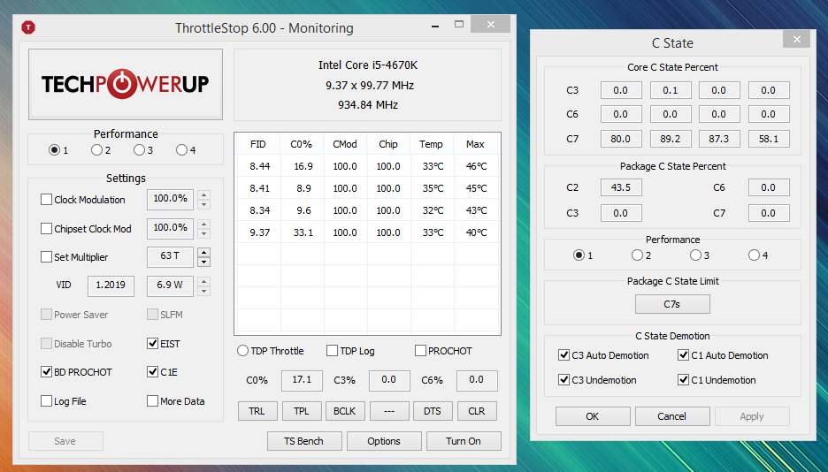Click the Chipset Clock Mod 100.0% field
The image size is (828, 472).
coord(170,228)
